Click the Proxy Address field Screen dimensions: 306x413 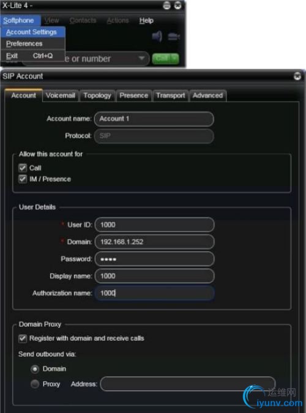tap(188, 384)
